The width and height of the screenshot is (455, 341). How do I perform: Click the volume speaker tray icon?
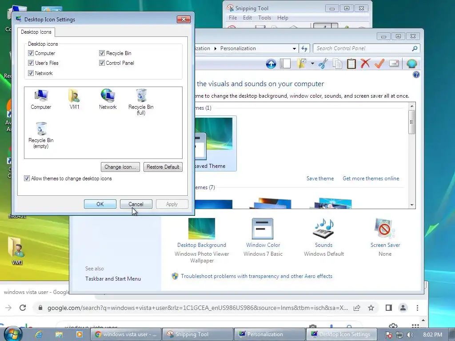[x=409, y=335]
